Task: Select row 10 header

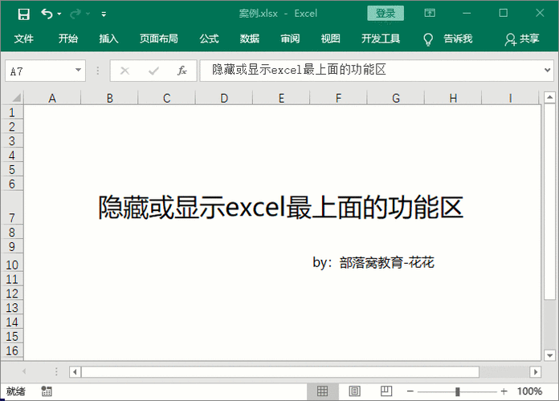Action: click(12, 263)
